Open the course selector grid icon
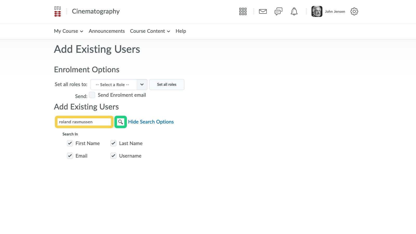Viewport: 416px width, 234px height. [243, 11]
